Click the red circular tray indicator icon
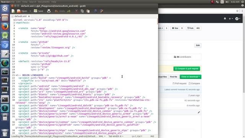The height and width of the screenshot is (138, 245). click(x=212, y=2)
